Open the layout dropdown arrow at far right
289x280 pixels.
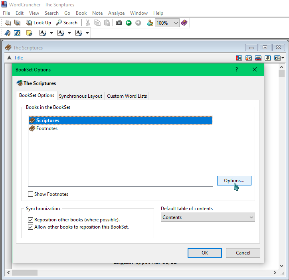[x=283, y=58]
